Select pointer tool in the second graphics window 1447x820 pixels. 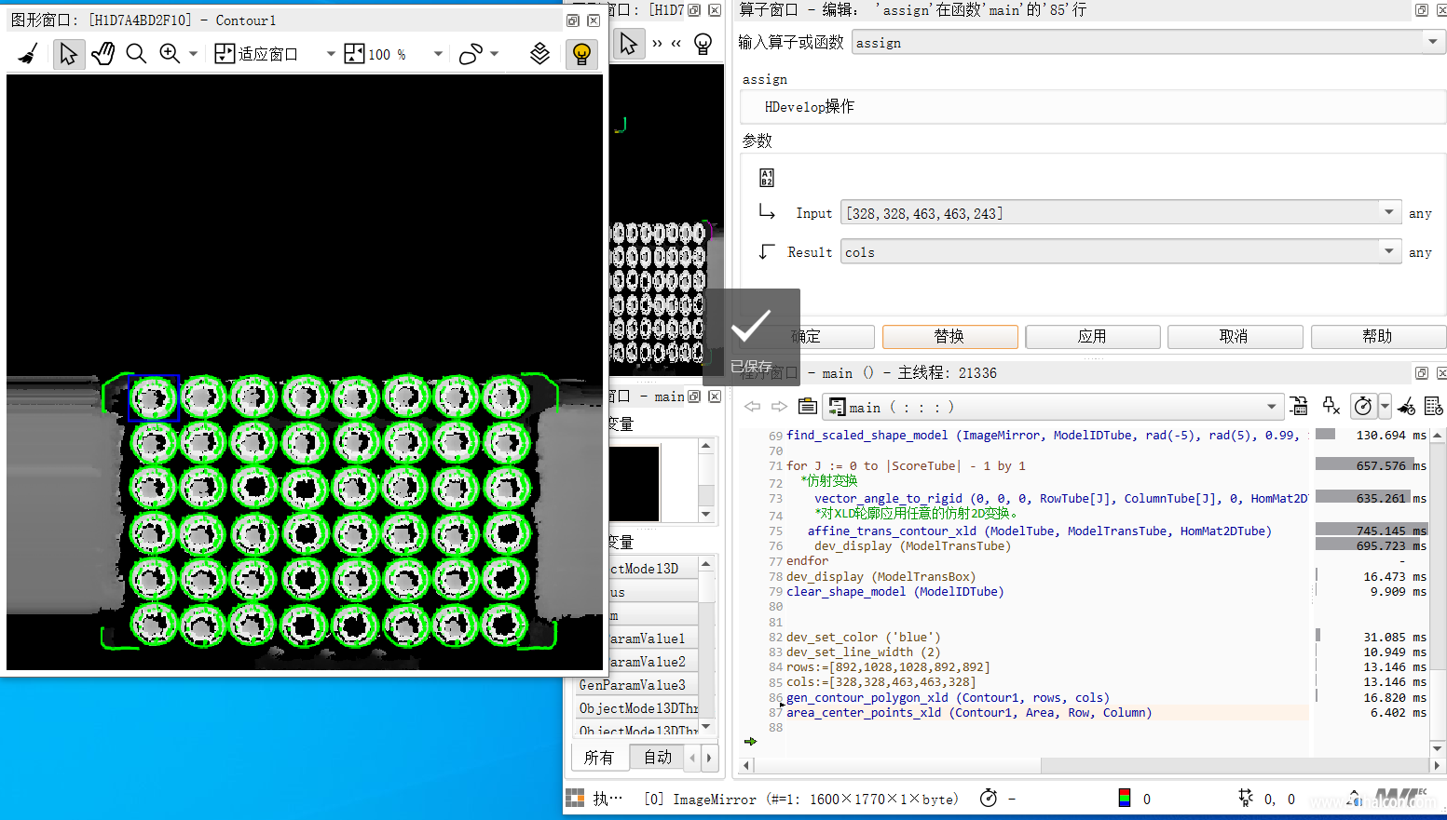pyautogui.click(x=629, y=44)
